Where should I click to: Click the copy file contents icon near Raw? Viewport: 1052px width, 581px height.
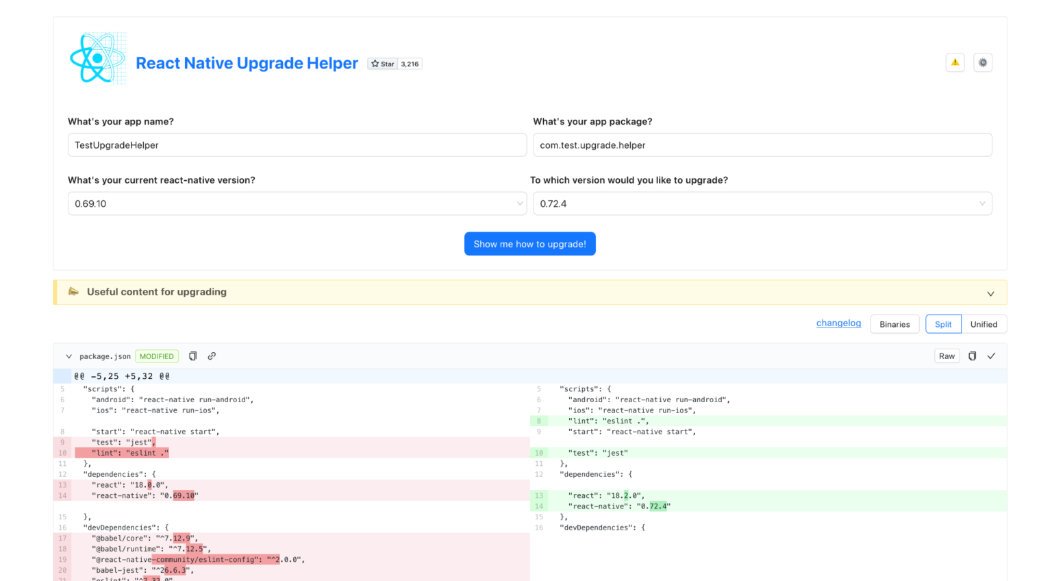[972, 356]
